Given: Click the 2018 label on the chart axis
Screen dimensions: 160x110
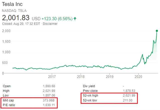Looking at the screenshot, I should (80, 77).
